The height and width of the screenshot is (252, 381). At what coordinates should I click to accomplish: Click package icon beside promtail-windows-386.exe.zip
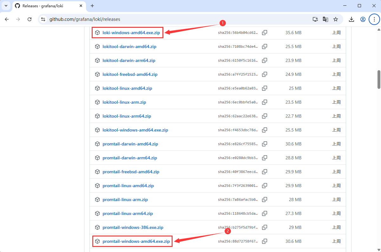(x=97, y=227)
